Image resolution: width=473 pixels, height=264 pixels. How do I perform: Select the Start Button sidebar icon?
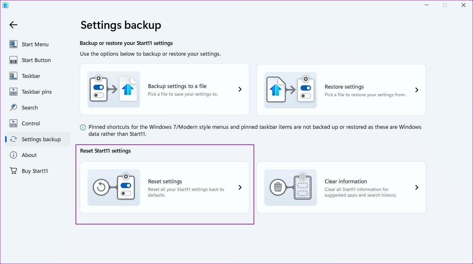13,60
